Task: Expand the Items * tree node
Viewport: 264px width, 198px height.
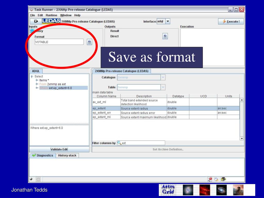Action: (37, 80)
